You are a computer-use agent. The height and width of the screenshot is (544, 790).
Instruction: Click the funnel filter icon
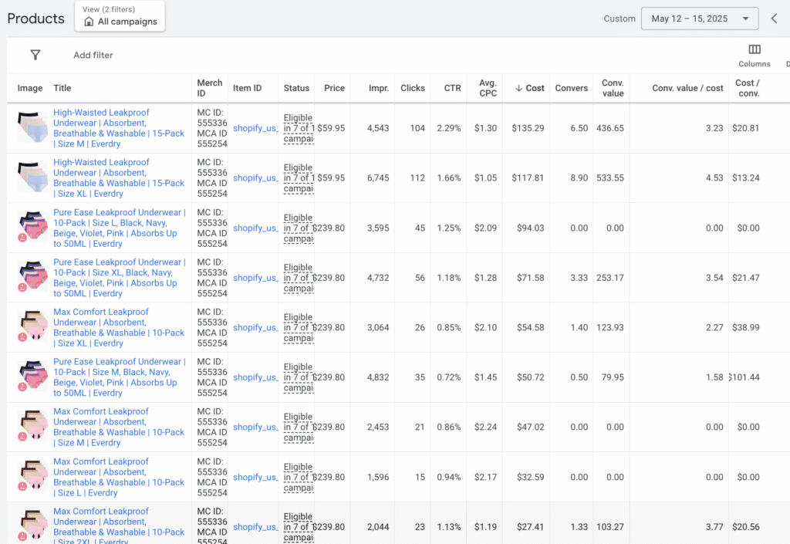(35, 55)
